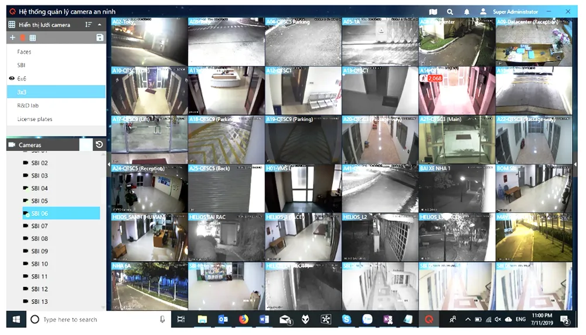Screen dimensions: 586x335
Task: Open the A17-QTSC9 (Lift) camera feed
Action: tap(149, 139)
